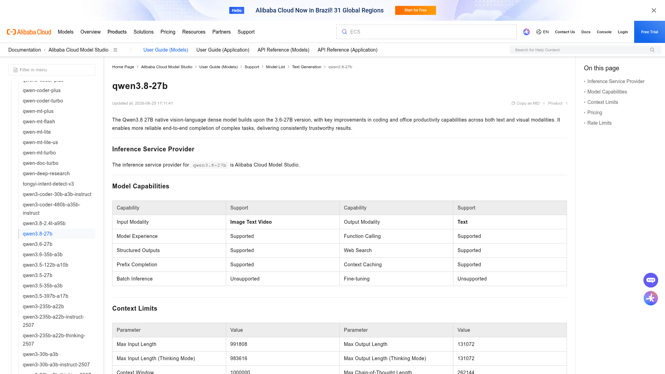Select qwen-deep-research in the sidebar
The height and width of the screenshot is (374, 665).
coord(46,173)
